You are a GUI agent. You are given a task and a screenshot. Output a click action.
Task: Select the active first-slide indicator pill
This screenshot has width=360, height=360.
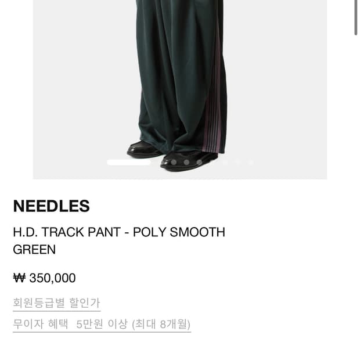click(129, 163)
